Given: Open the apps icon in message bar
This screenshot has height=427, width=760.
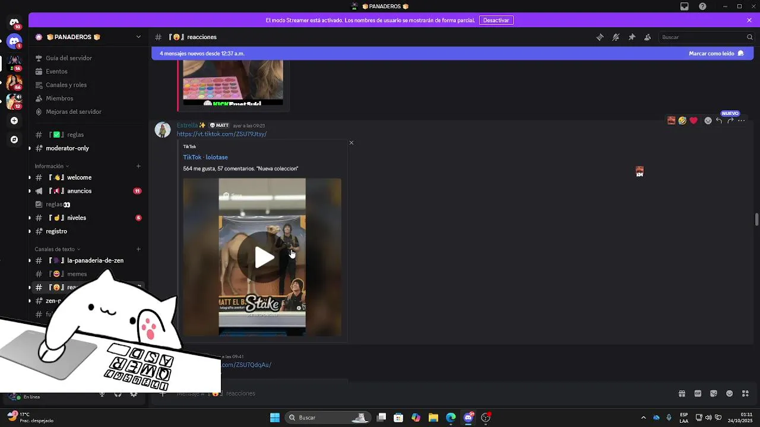Looking at the screenshot, I should tap(746, 393).
